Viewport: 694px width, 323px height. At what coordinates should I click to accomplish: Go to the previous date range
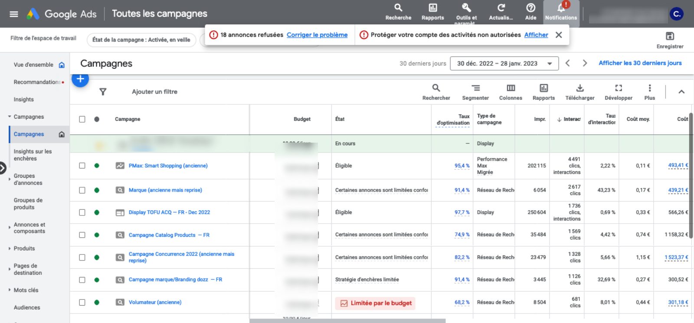tap(567, 63)
